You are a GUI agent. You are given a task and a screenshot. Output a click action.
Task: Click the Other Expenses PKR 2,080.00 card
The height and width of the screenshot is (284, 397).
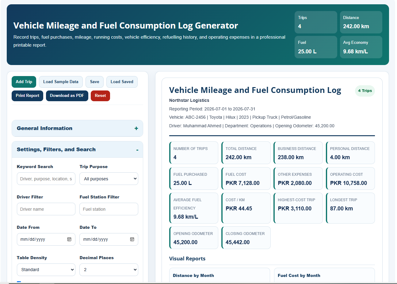[x=298, y=178]
